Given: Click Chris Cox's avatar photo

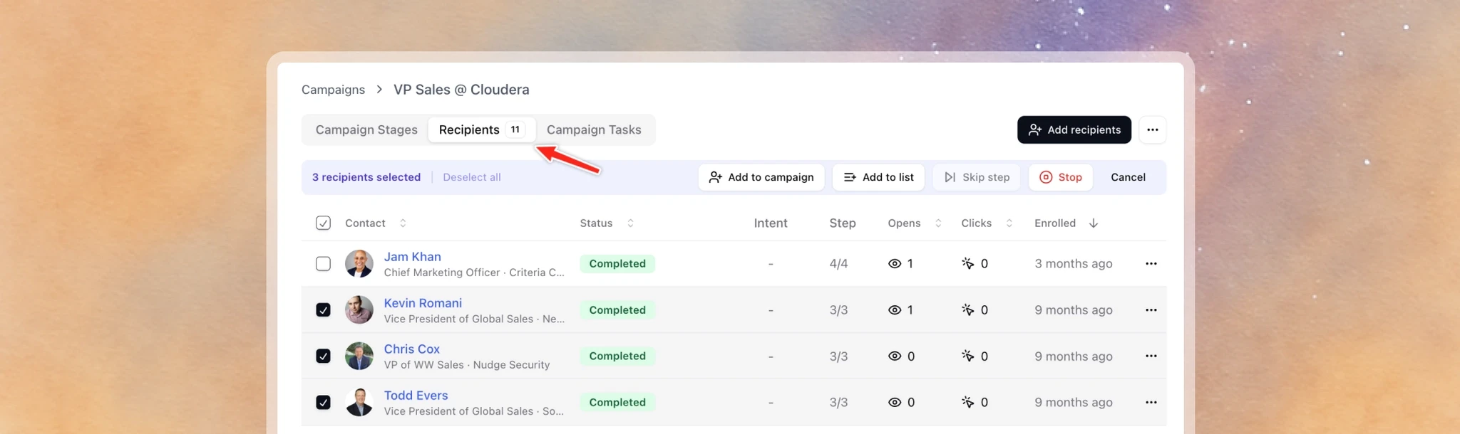Looking at the screenshot, I should tap(359, 356).
